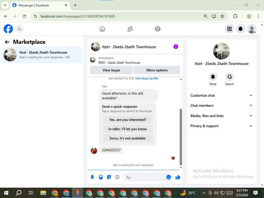Open a new browser tab with plus

pyautogui.click(x=75, y=5)
